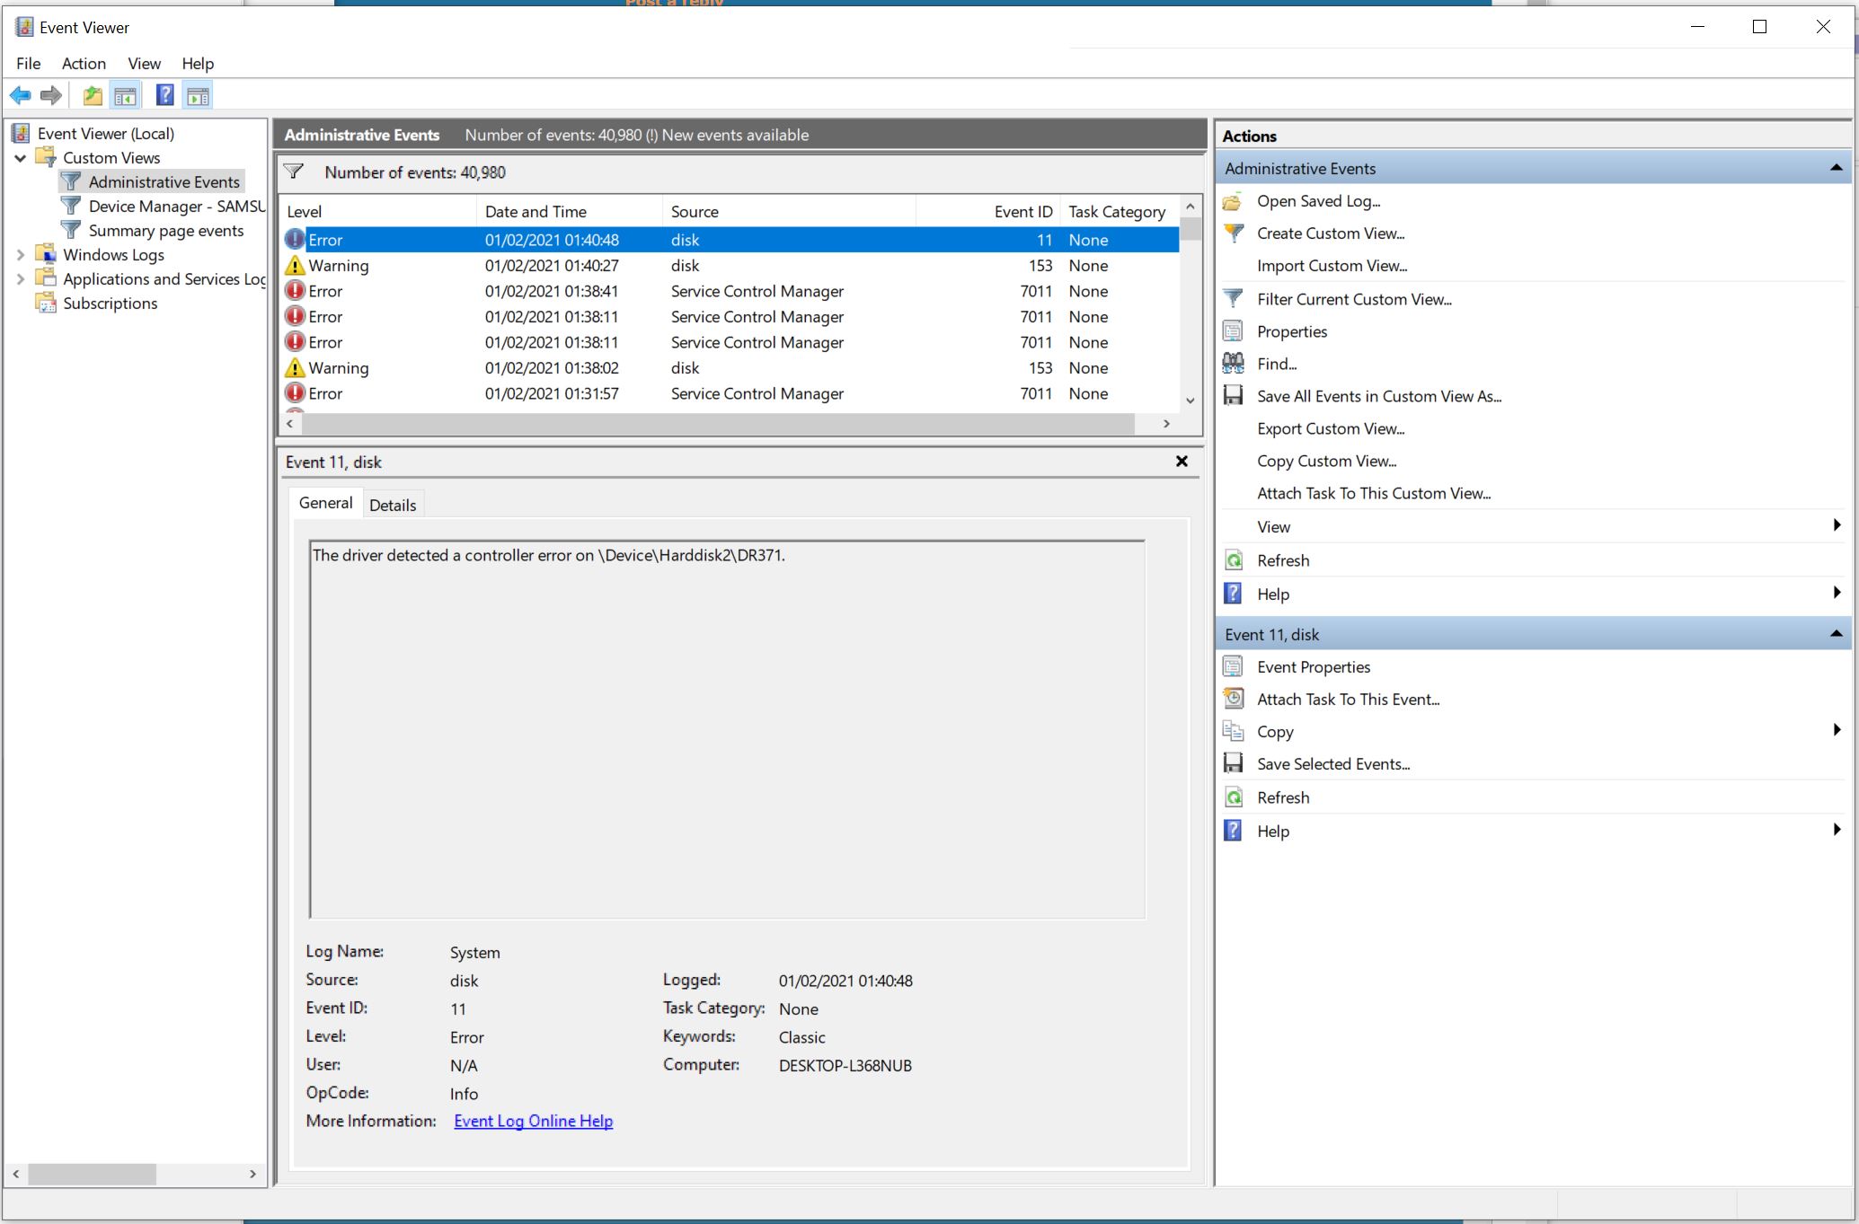Click the Save Selected Events floppy icon
The image size is (1859, 1224).
tap(1233, 764)
